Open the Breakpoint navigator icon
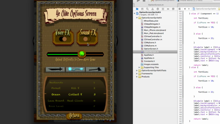 click(x=168, y=9)
